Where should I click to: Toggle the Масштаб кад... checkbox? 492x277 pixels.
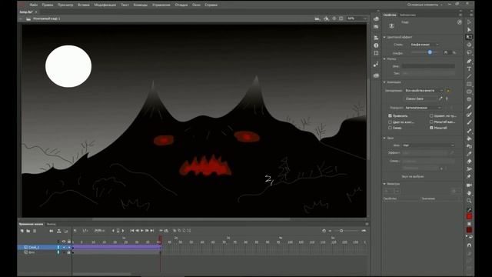[431, 122]
